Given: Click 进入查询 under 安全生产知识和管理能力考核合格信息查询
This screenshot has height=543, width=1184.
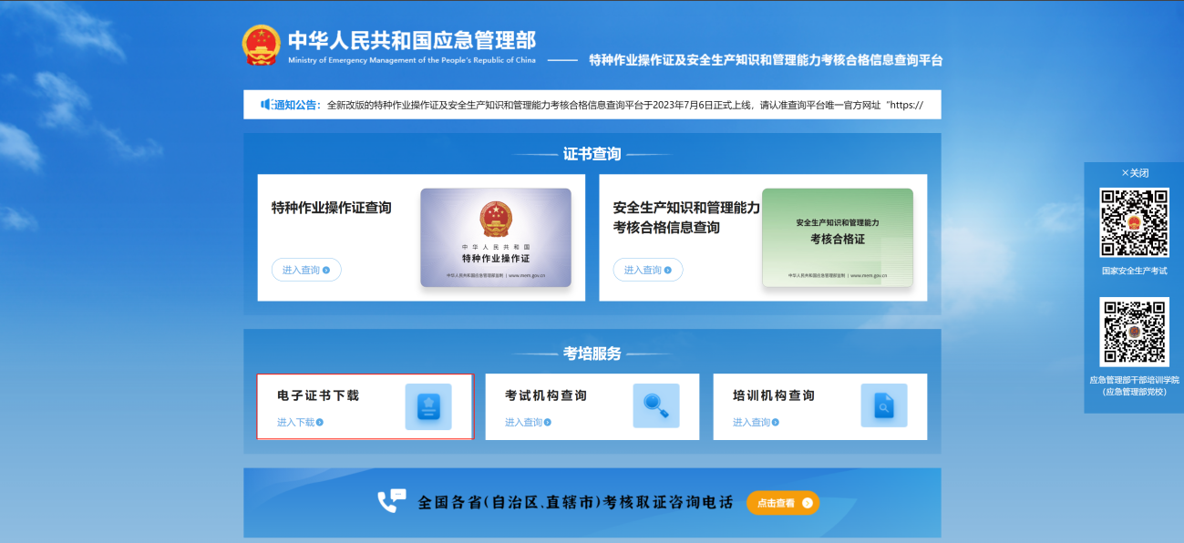Looking at the screenshot, I should click(648, 270).
